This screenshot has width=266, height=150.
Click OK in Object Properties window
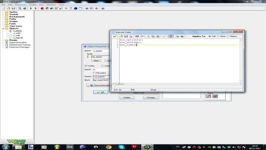101,92
